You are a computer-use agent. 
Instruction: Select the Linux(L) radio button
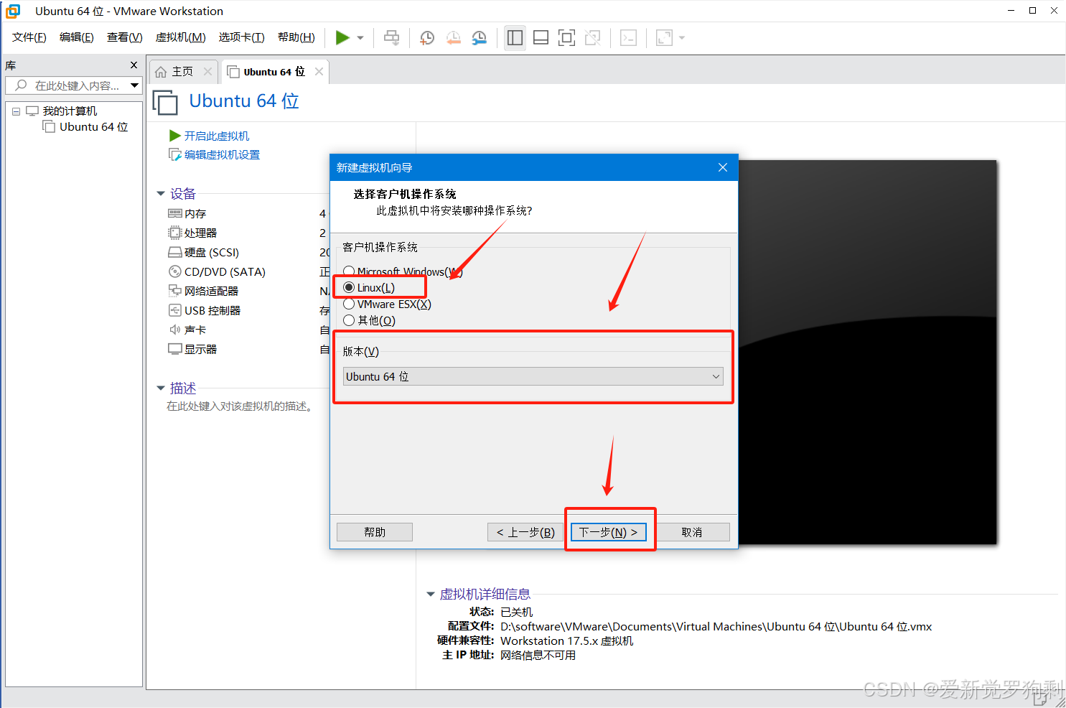[x=349, y=287]
